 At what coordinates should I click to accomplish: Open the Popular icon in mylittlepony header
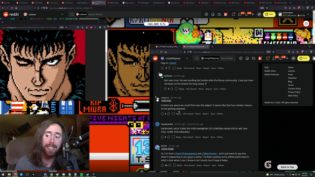(241, 59)
